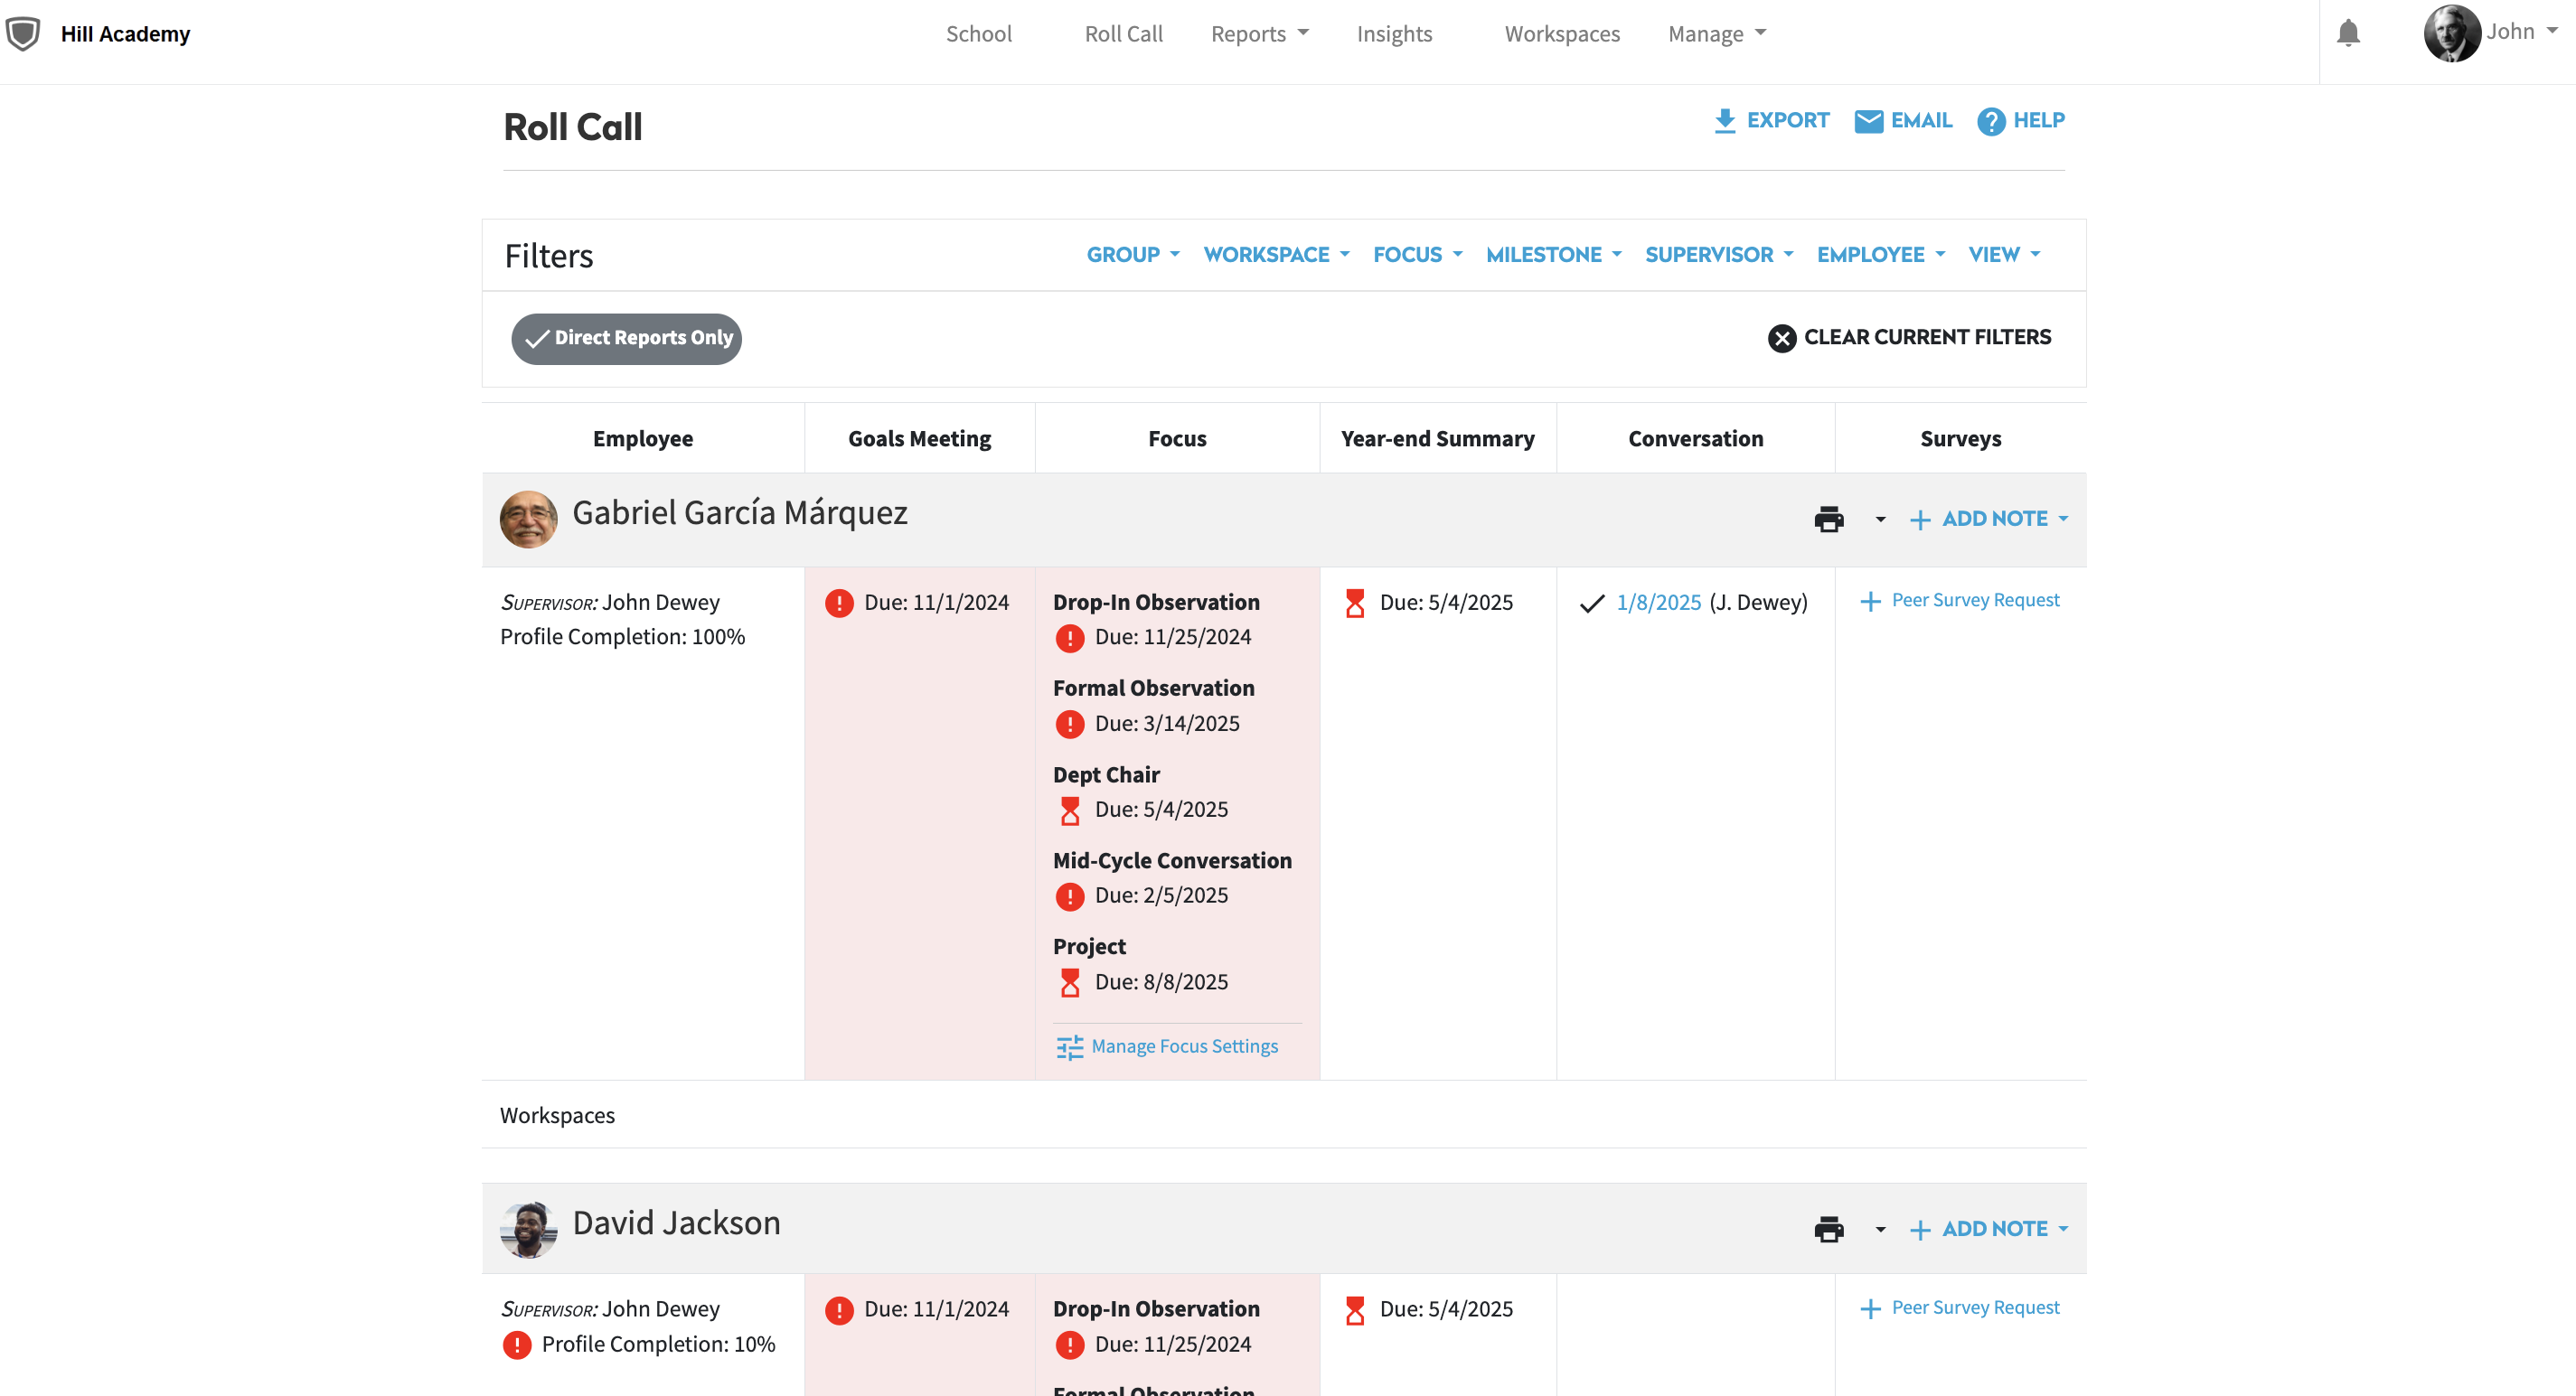This screenshot has width=2576, height=1396.
Task: Toggle the Direct Reports Only filter chip
Action: (x=626, y=338)
